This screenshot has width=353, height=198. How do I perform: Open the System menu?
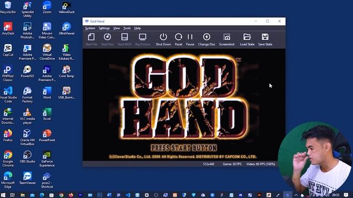(x=90, y=28)
